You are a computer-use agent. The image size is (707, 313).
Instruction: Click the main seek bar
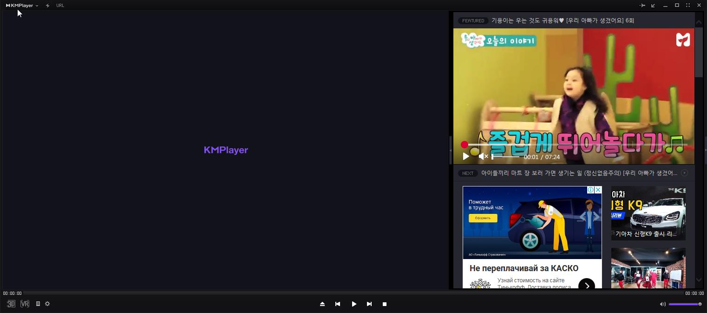tap(353, 293)
